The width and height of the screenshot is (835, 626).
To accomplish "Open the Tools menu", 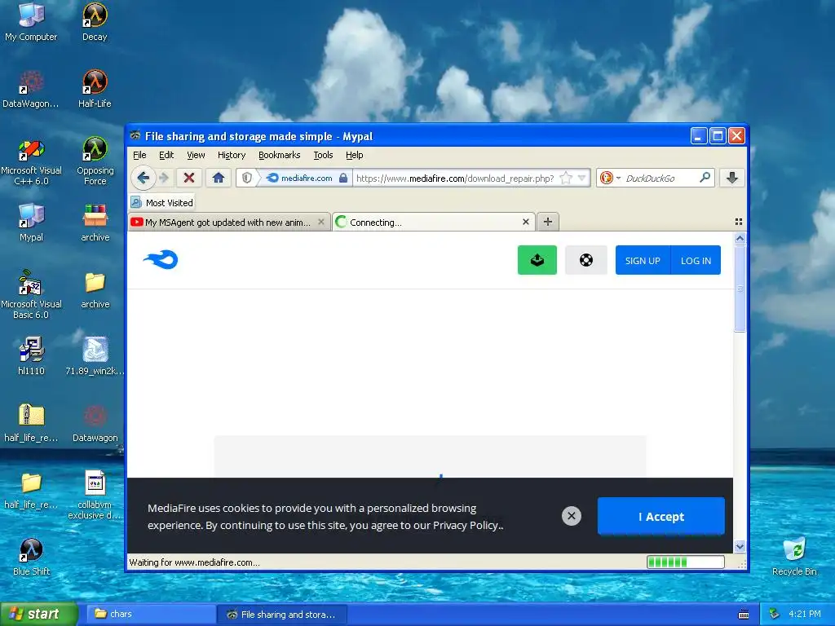I will pyautogui.click(x=323, y=155).
